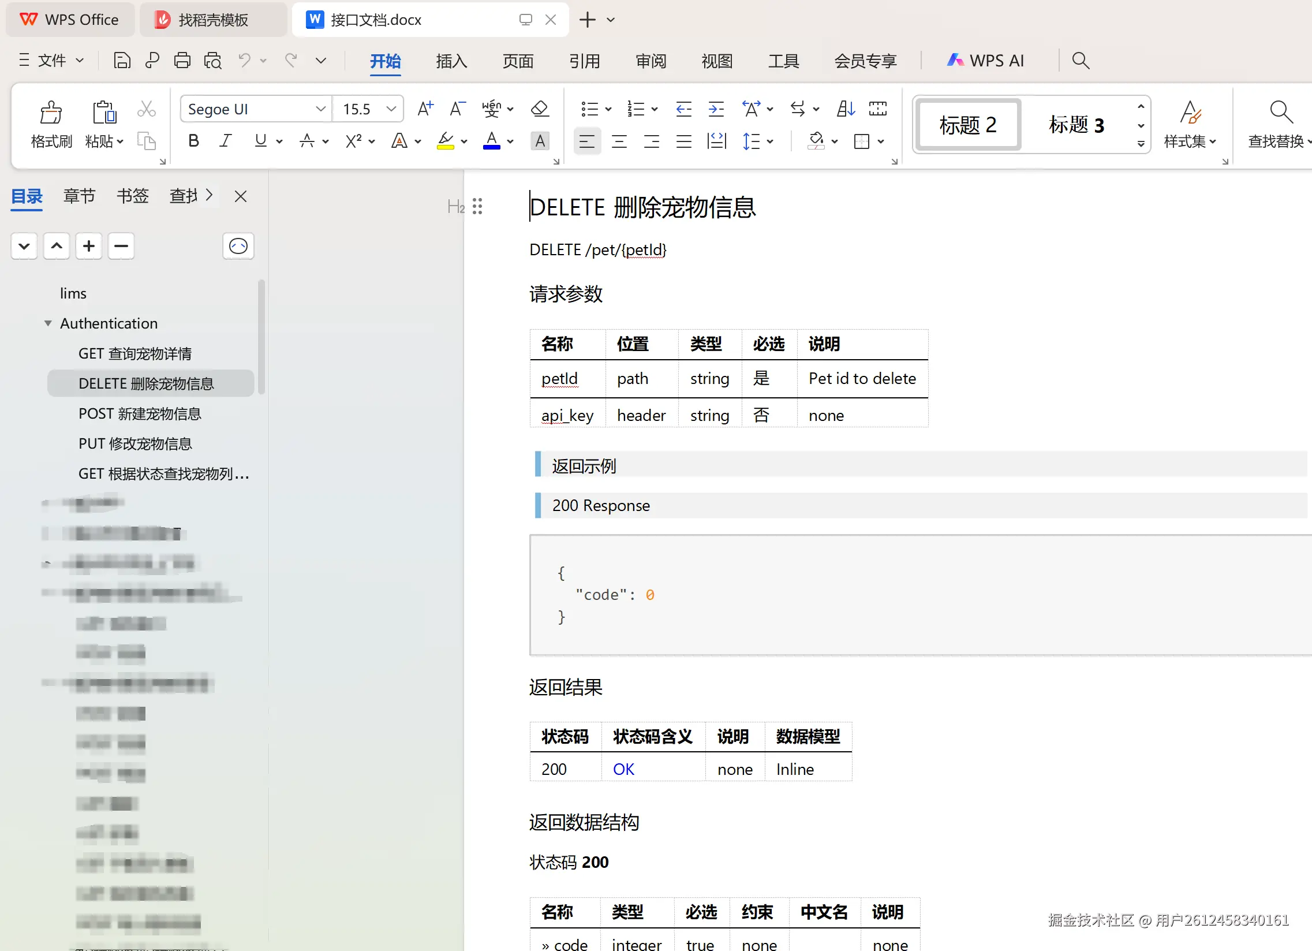1312x951 pixels.
Task: Toggle center text alignment
Action: pyautogui.click(x=619, y=141)
